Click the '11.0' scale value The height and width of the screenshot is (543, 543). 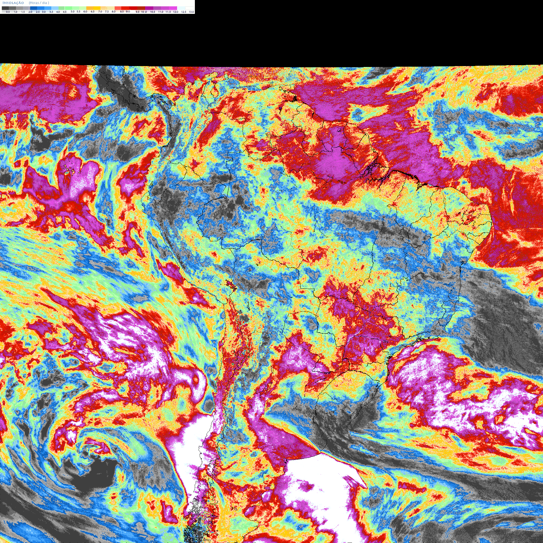click(x=161, y=12)
